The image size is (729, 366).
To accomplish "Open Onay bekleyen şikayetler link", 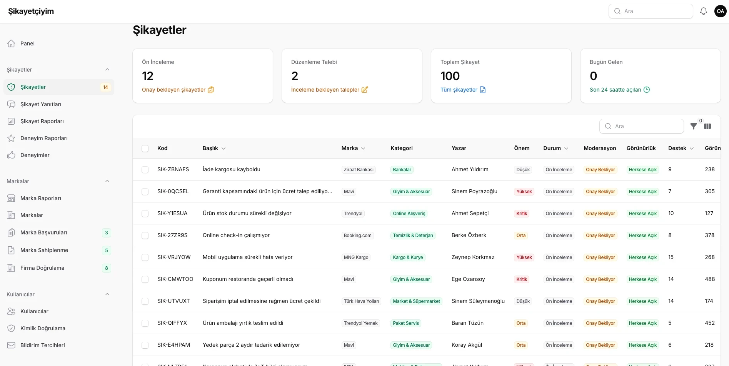I will pyautogui.click(x=178, y=90).
